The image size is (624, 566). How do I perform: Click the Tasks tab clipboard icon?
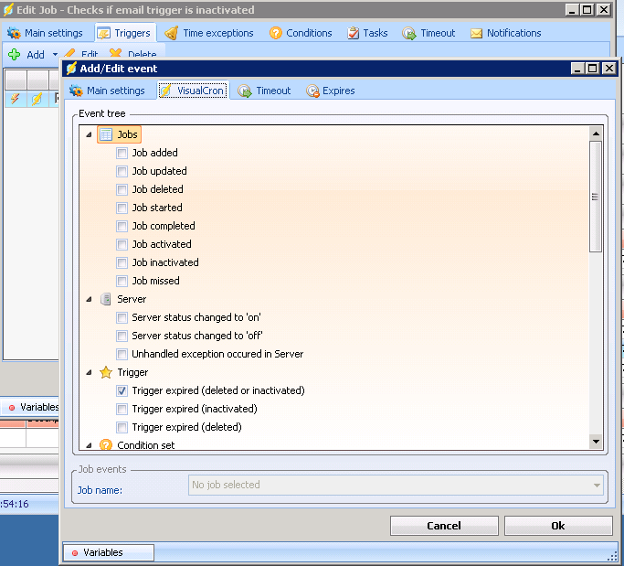click(x=354, y=33)
